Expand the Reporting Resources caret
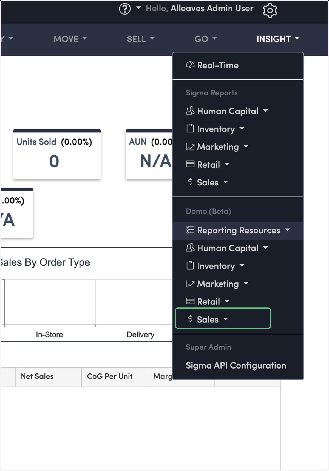This screenshot has width=329, height=471. click(x=287, y=230)
